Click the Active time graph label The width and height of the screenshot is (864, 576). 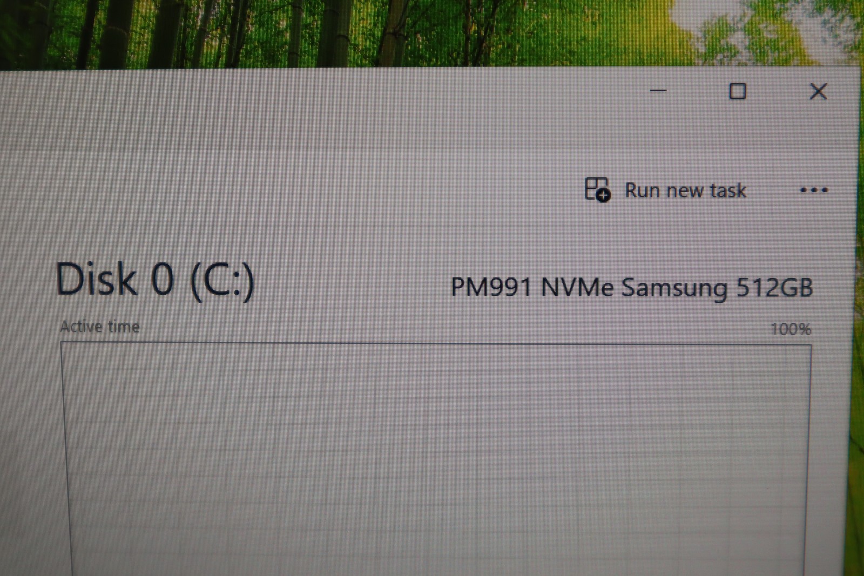click(100, 327)
